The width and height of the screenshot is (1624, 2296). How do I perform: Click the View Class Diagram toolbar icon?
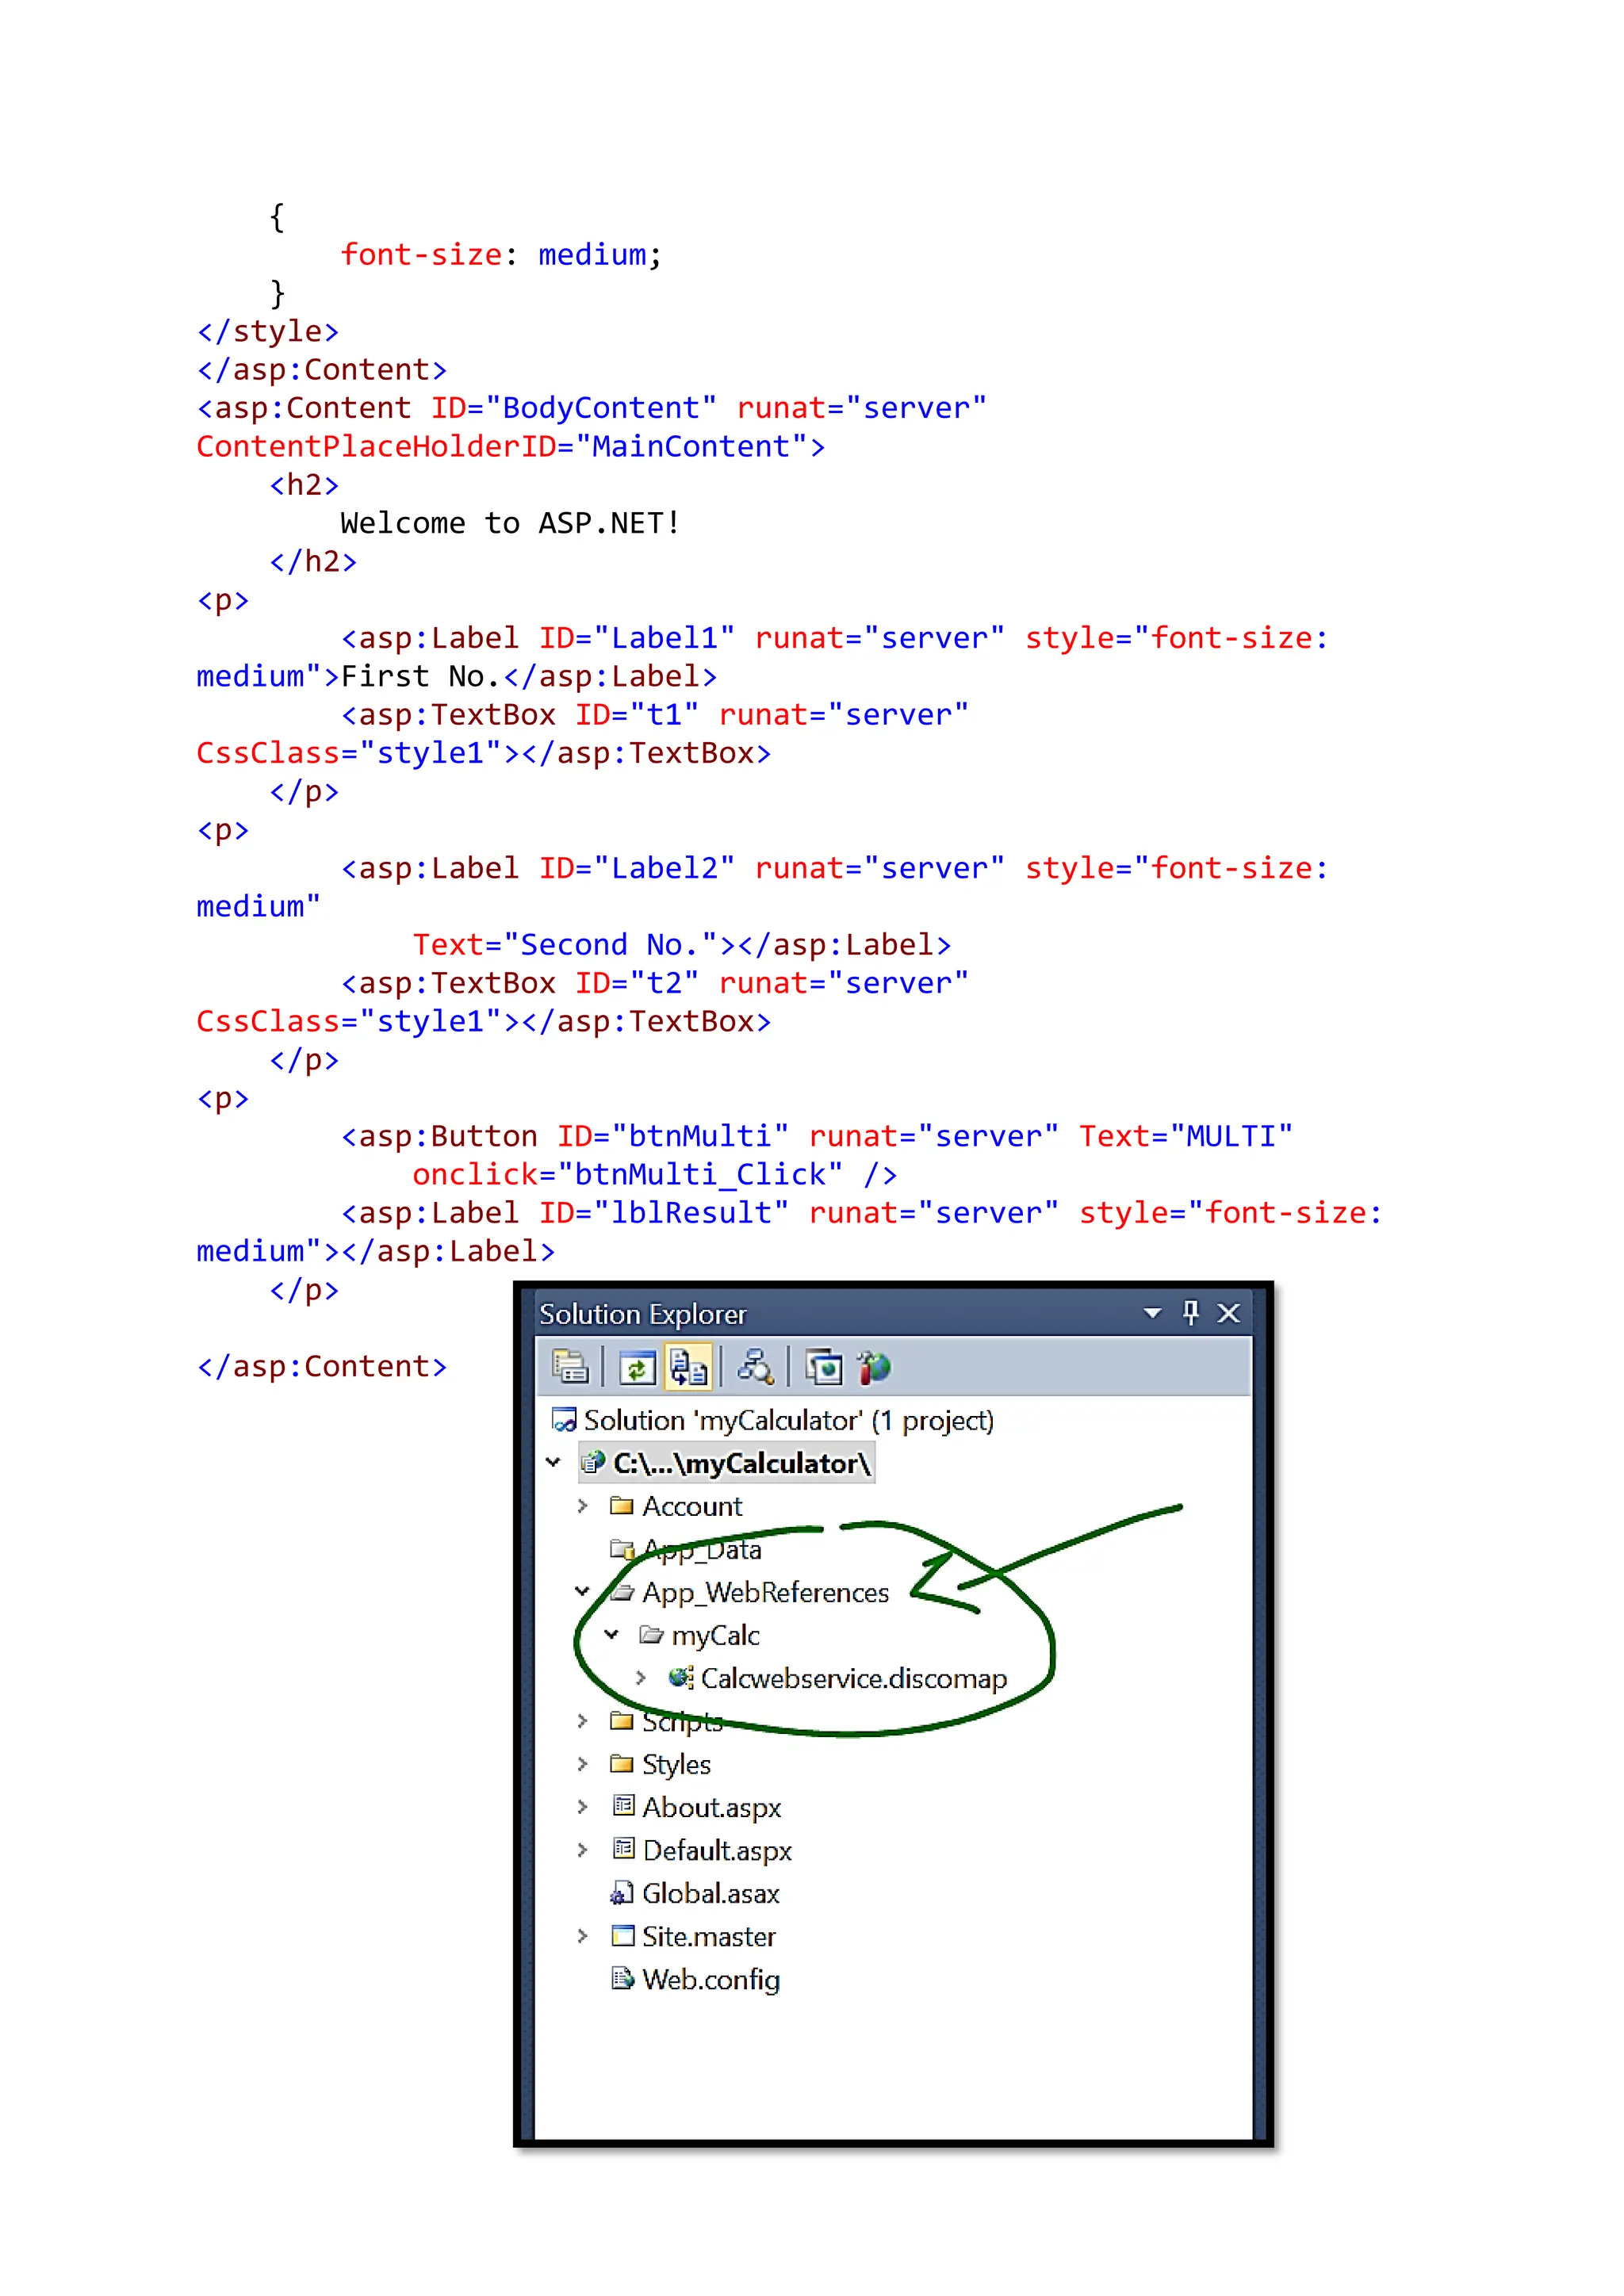coord(755,1367)
